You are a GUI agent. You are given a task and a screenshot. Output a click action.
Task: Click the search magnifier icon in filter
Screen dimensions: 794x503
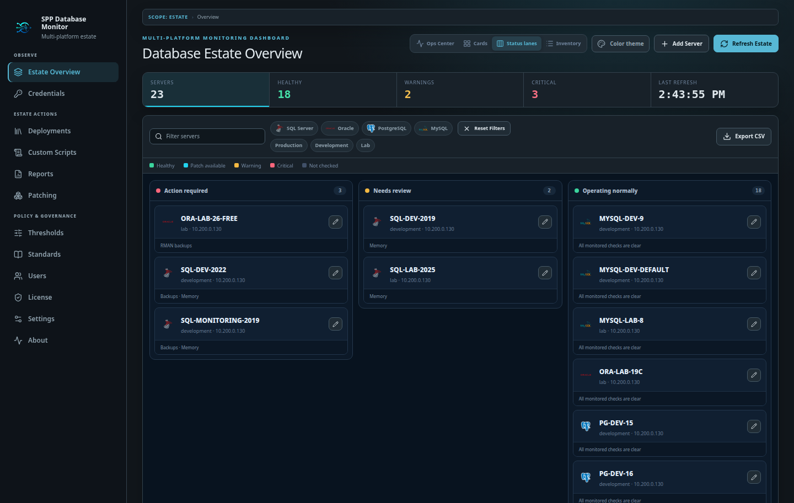pos(159,136)
